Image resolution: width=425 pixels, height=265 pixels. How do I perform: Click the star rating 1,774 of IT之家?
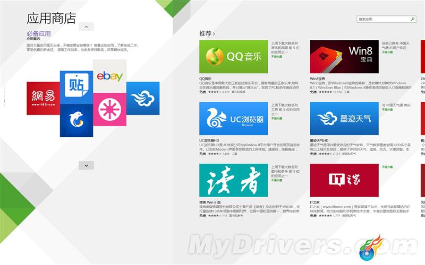[x=329, y=216]
